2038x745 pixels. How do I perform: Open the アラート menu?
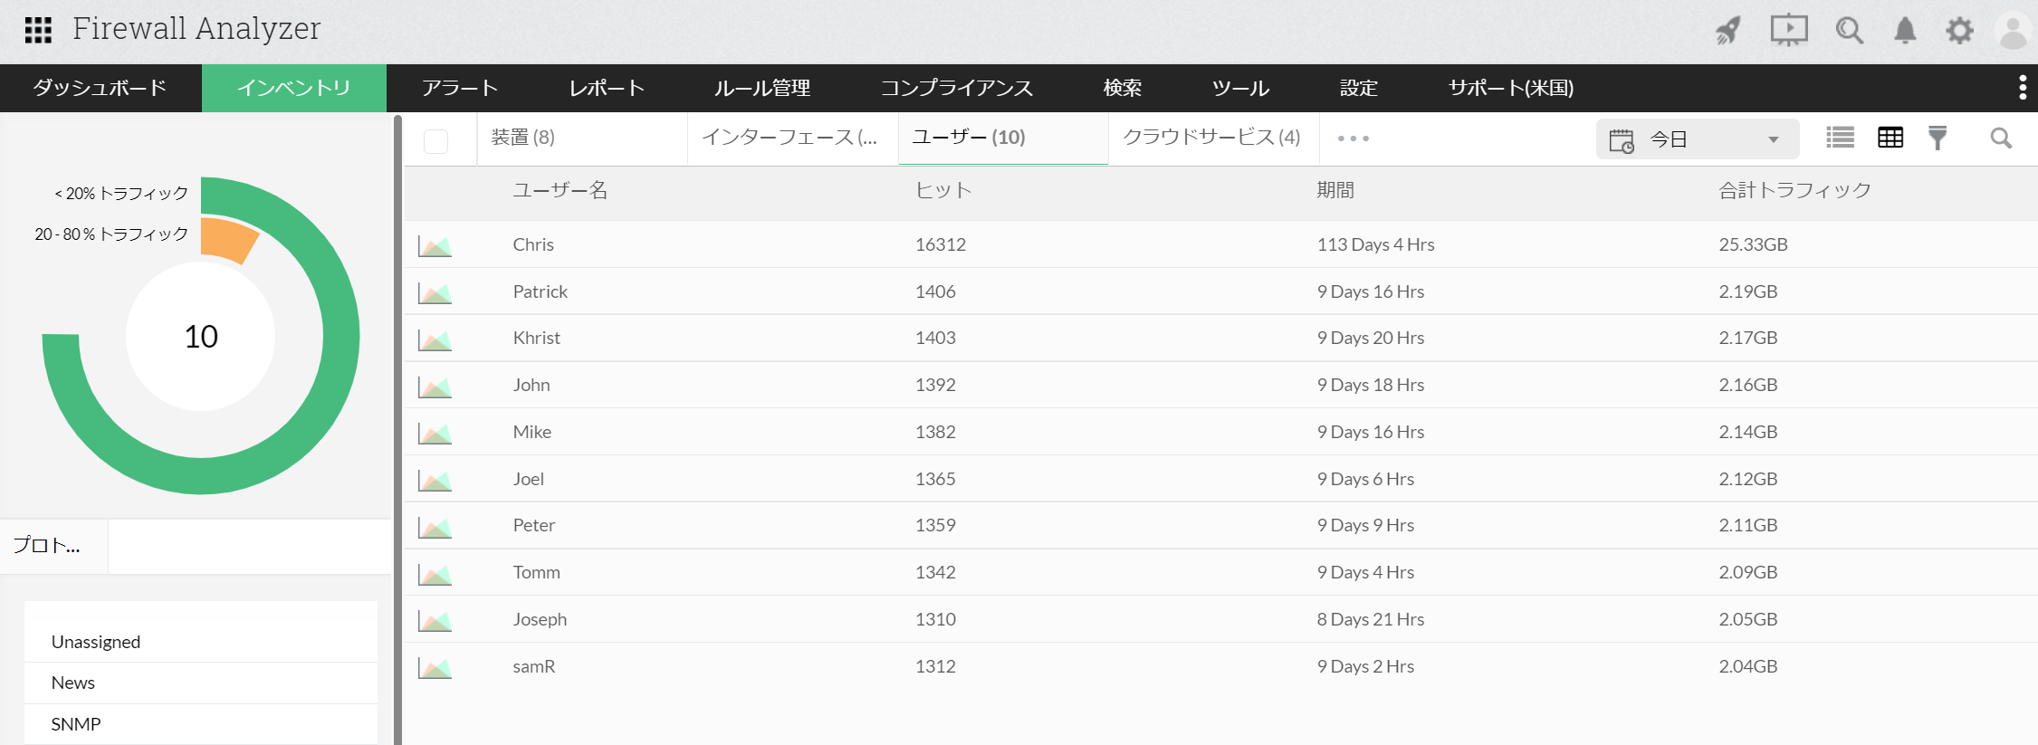(x=459, y=88)
